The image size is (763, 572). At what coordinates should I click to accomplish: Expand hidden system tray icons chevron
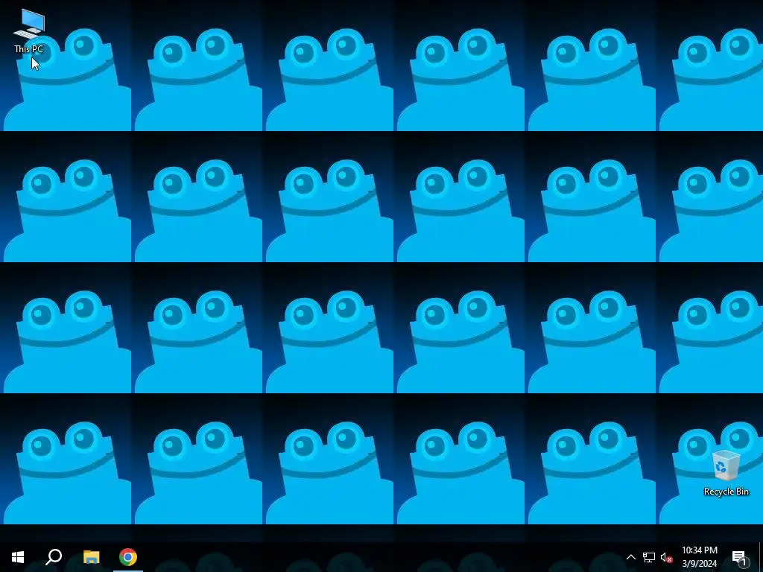tap(630, 557)
